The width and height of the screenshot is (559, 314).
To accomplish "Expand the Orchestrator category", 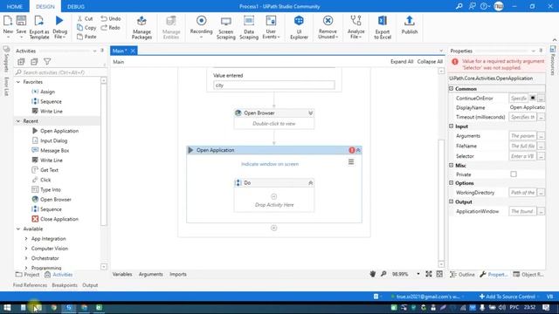I will tap(26, 258).
